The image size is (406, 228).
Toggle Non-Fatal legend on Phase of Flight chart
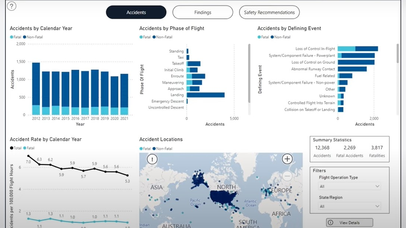(x=164, y=37)
